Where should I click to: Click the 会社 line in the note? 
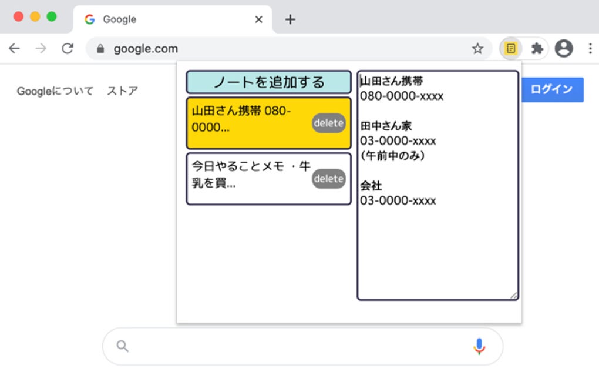click(x=371, y=185)
